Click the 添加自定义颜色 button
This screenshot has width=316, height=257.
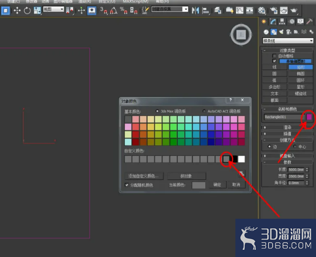pyautogui.click(x=143, y=176)
